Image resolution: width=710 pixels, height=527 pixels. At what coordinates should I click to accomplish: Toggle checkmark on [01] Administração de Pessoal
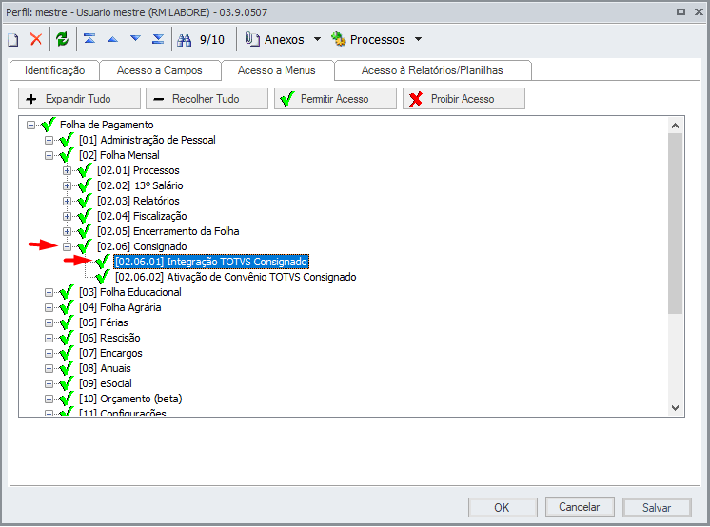[x=66, y=140]
